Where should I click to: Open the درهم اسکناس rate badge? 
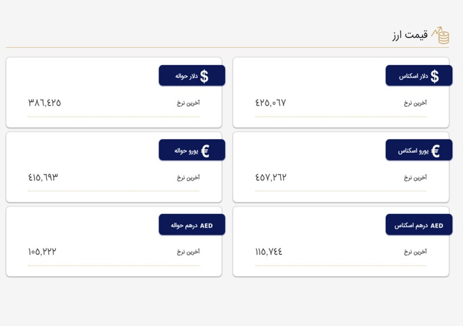click(x=419, y=225)
